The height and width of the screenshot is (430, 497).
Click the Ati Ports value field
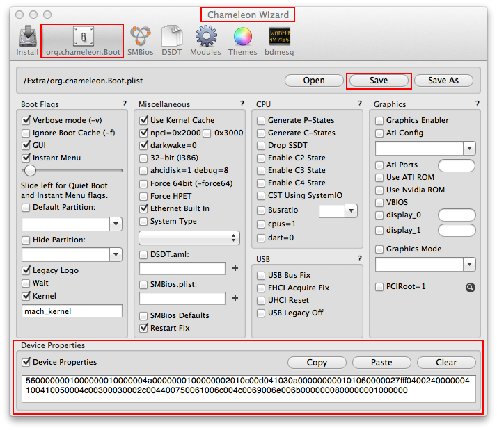coord(457,165)
